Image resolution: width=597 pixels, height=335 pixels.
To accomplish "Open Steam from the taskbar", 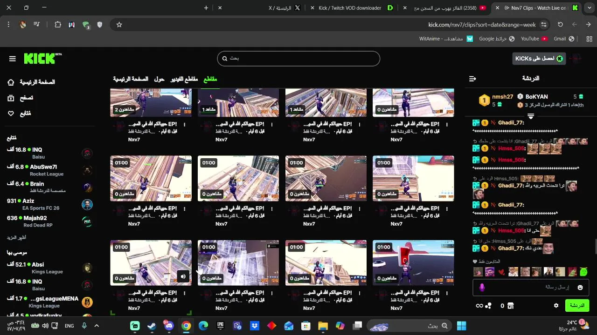I will point(152,326).
